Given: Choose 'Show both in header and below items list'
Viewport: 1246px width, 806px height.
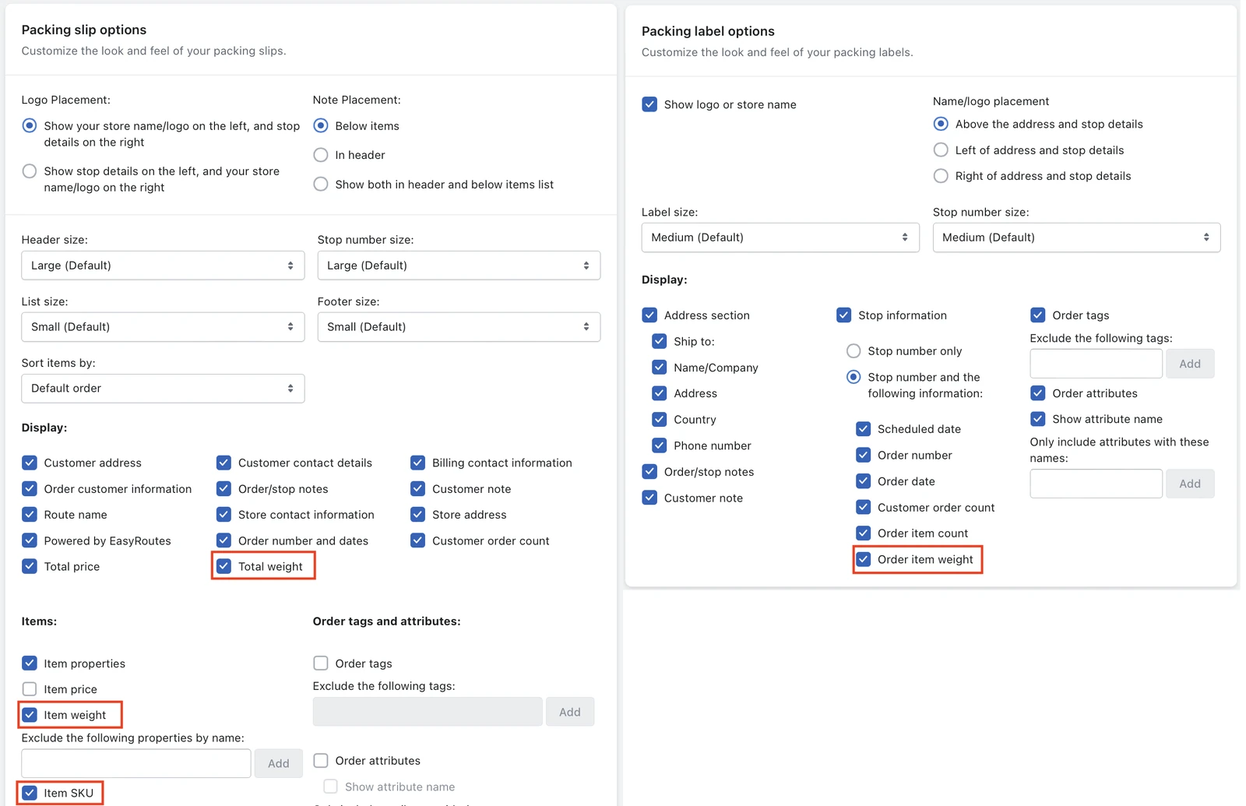Looking at the screenshot, I should tap(321, 185).
